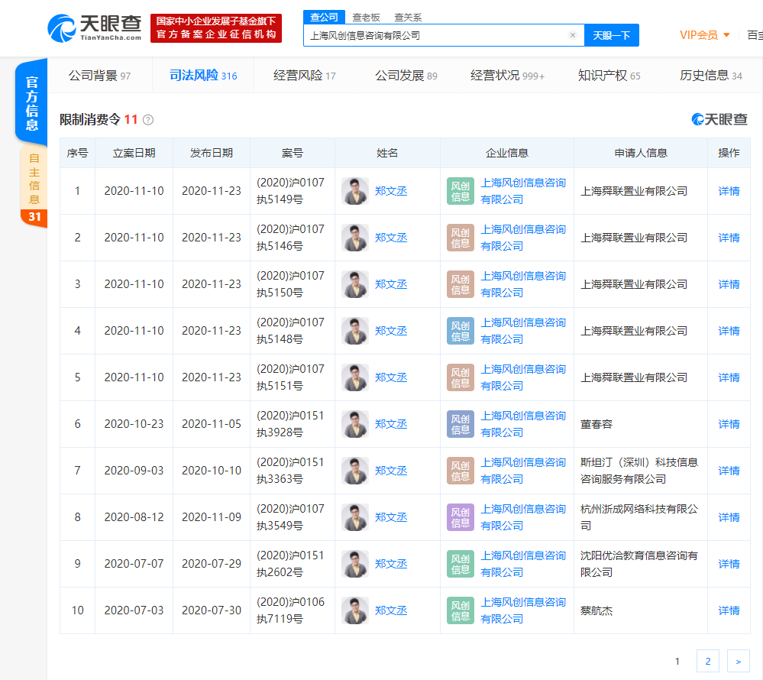763x680 pixels.
Task: Switch to 经营风险 tab
Action: (304, 76)
